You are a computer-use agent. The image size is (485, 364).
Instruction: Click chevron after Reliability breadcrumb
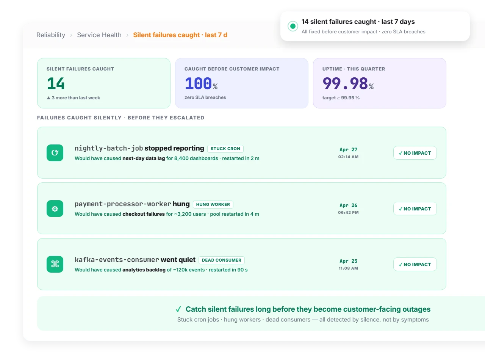tap(71, 35)
